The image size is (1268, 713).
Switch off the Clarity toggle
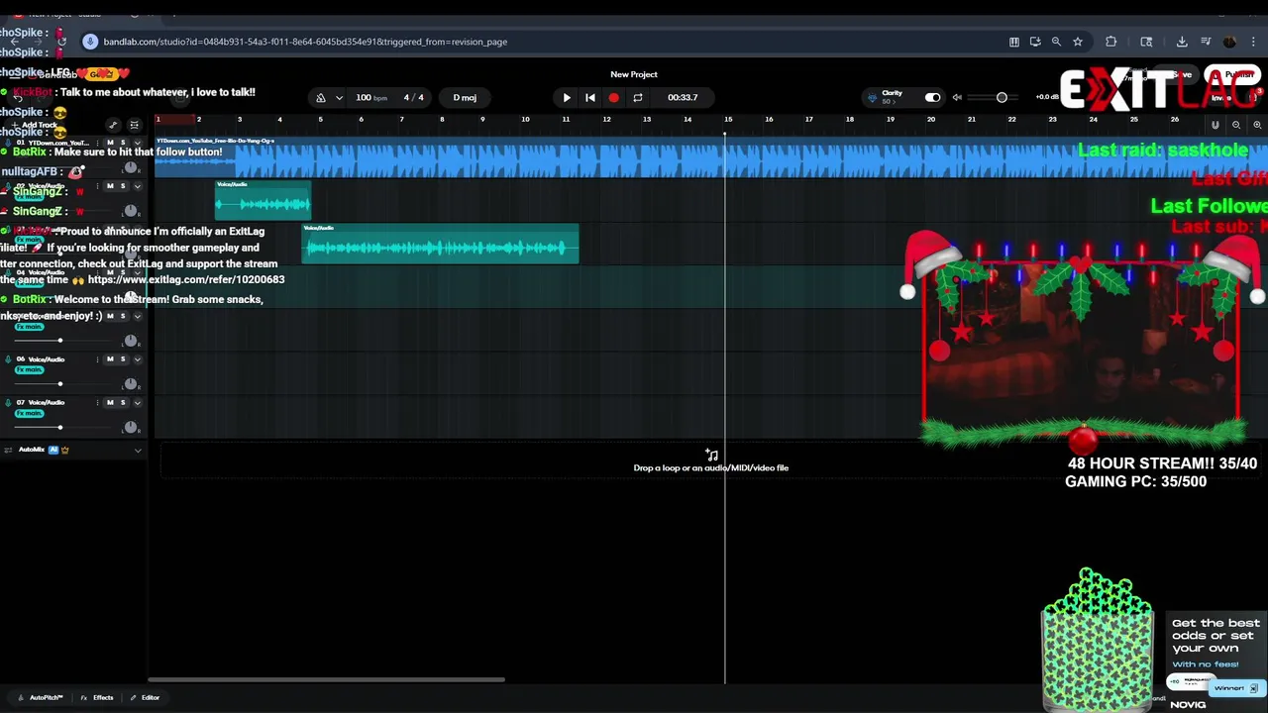pyautogui.click(x=932, y=97)
